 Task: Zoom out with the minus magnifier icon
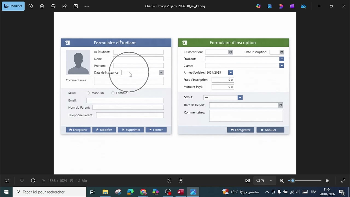282,181
